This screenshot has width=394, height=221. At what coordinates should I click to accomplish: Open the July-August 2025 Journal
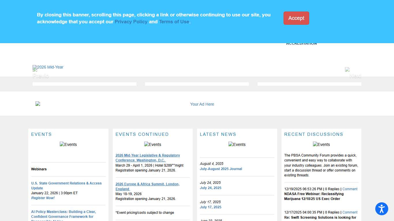(x=221, y=169)
